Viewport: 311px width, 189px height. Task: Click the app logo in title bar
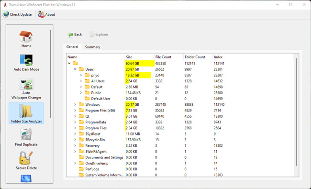pyautogui.click(x=5, y=5)
